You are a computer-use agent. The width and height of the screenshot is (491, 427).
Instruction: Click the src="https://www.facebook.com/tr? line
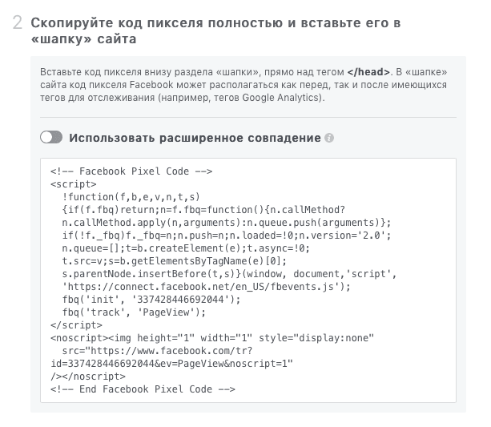pos(157,351)
